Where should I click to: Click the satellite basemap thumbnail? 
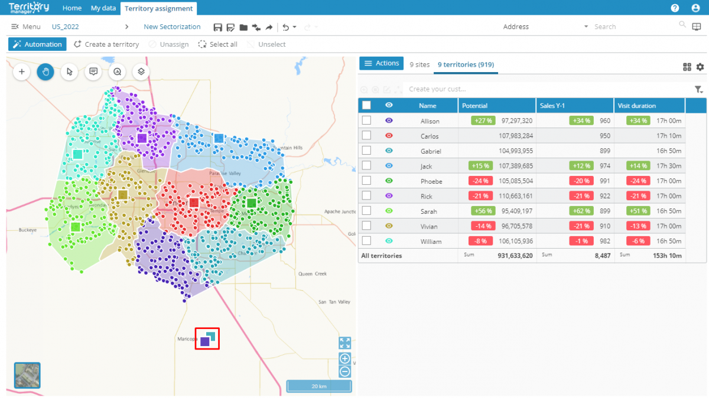click(27, 376)
